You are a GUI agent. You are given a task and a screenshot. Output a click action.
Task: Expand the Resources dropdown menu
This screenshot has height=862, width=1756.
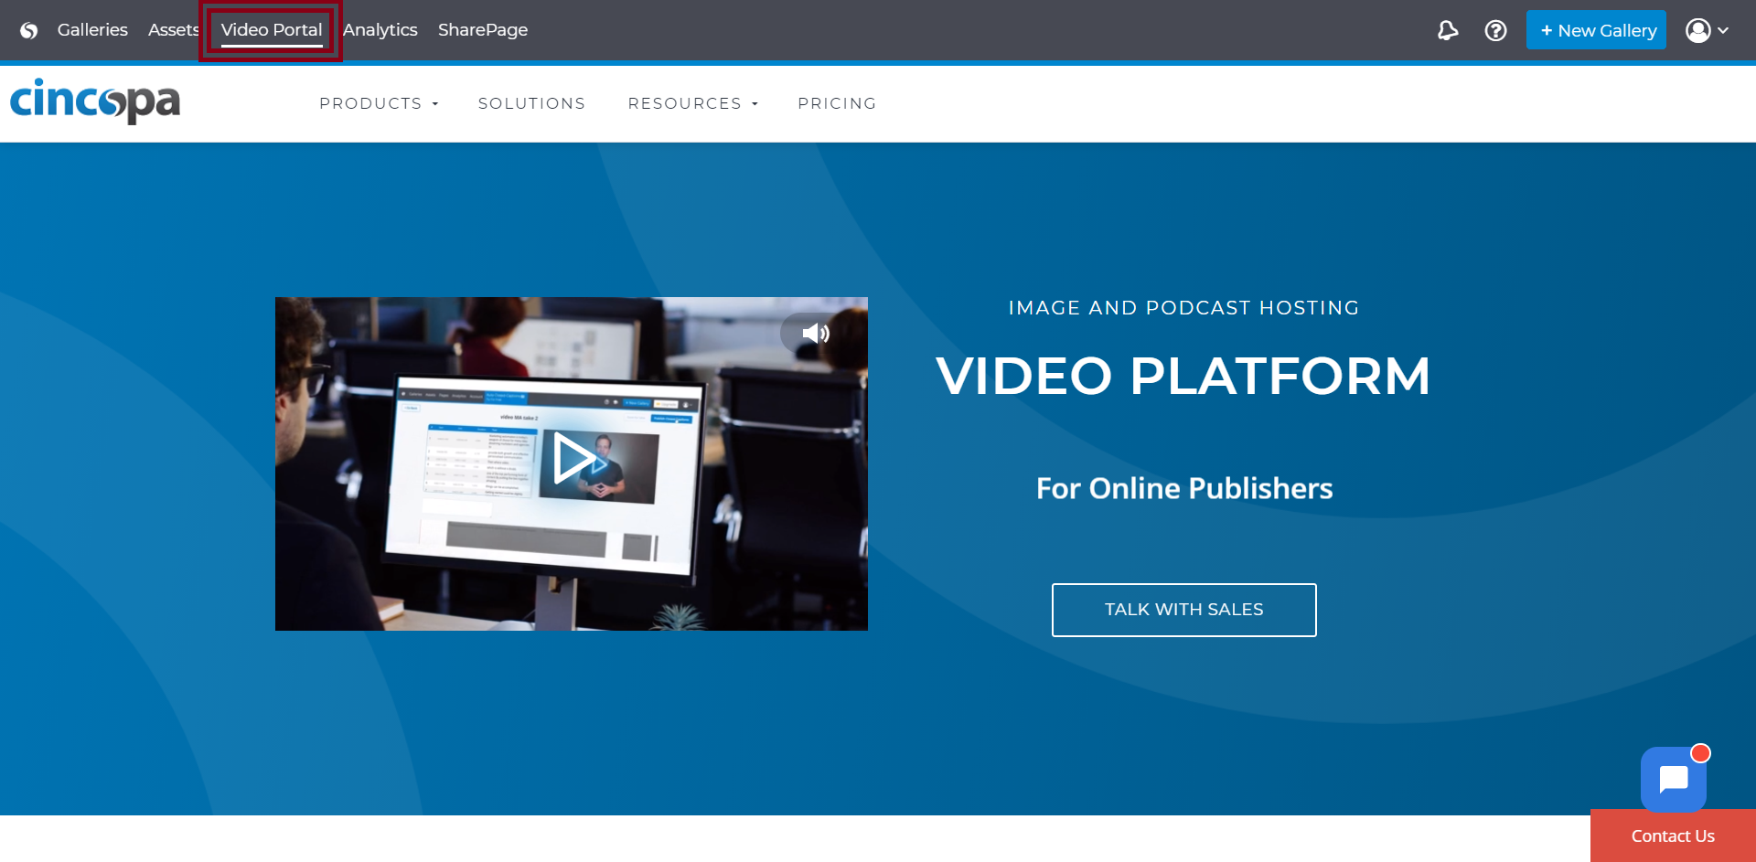[x=692, y=104]
